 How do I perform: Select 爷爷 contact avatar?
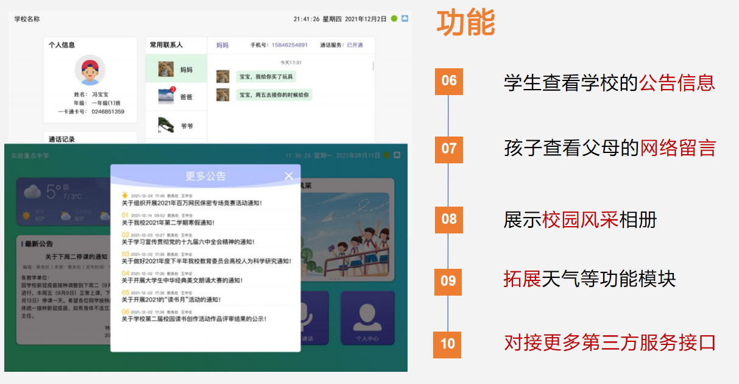point(166,125)
